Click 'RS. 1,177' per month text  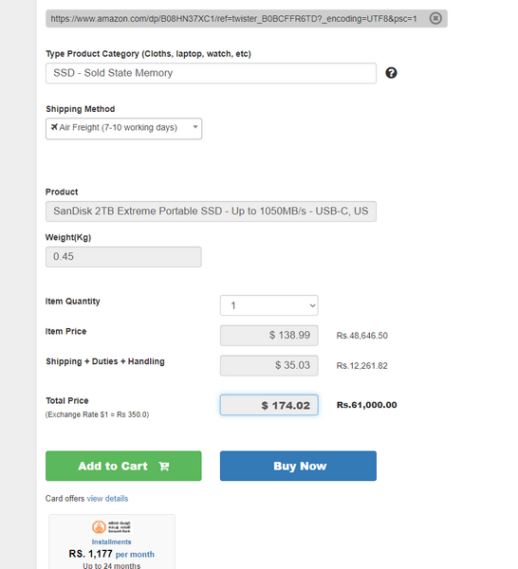tap(90, 554)
